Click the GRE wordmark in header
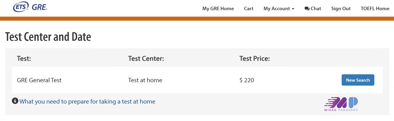Screen dimensions: 394x121 [39, 8]
